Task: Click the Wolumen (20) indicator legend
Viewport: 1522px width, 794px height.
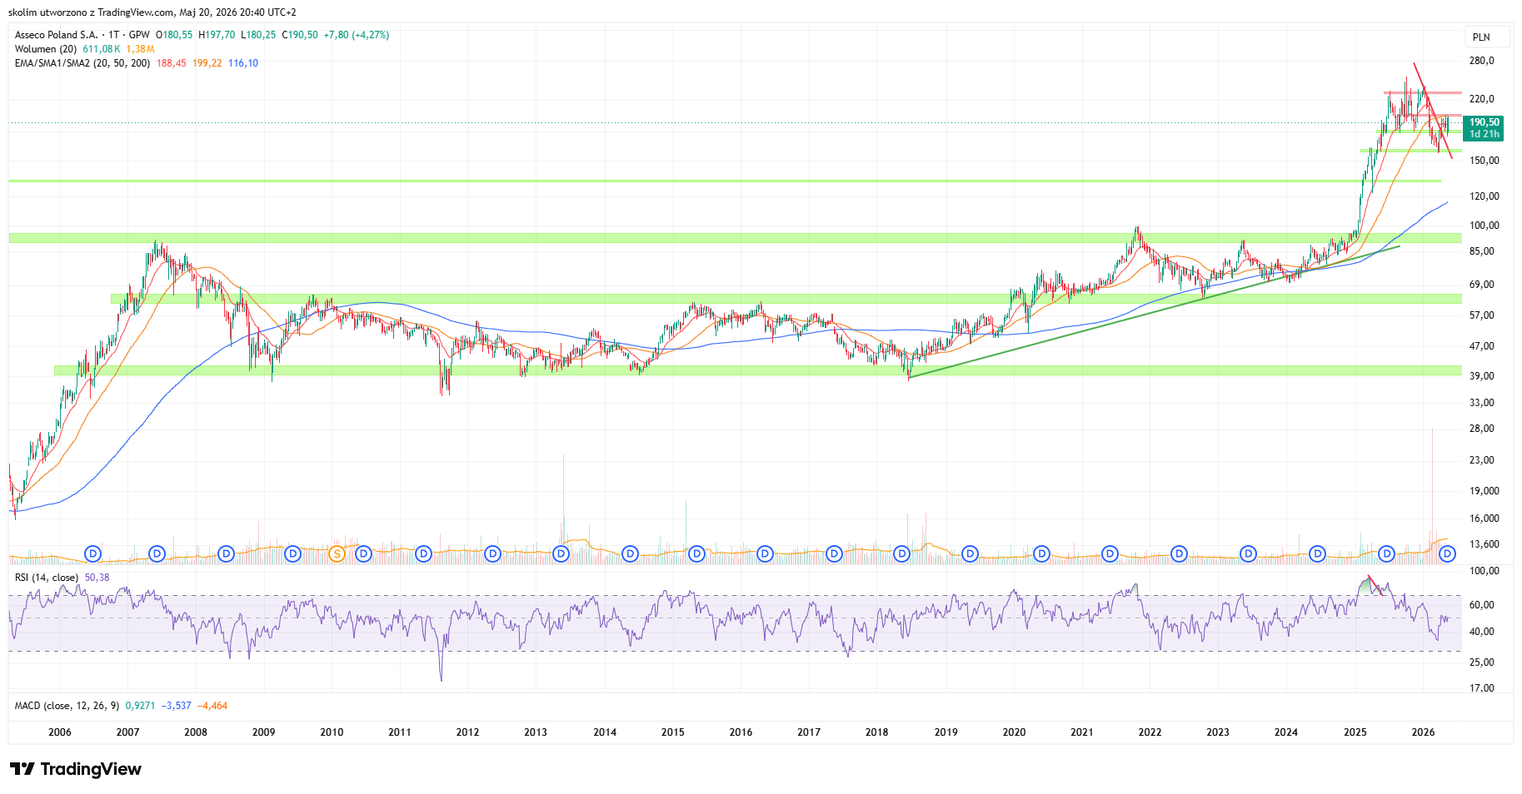Action: point(46,49)
